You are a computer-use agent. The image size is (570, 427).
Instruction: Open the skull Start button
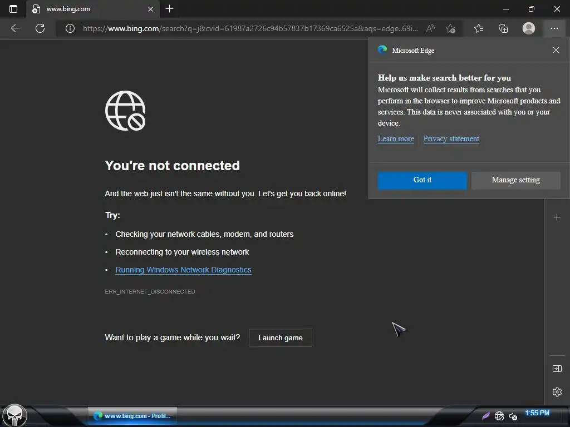(x=14, y=415)
